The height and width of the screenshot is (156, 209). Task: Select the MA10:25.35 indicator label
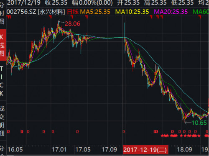132,12
